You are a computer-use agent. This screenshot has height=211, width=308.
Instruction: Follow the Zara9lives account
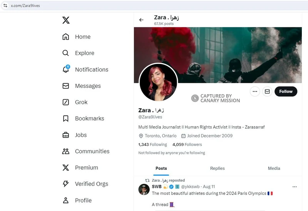point(286,91)
